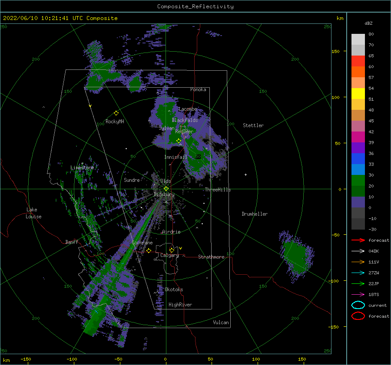Click the Cochrane city label

142,243
